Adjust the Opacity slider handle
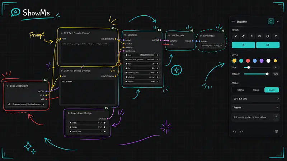This screenshot has height=161, width=287. [x=267, y=74]
